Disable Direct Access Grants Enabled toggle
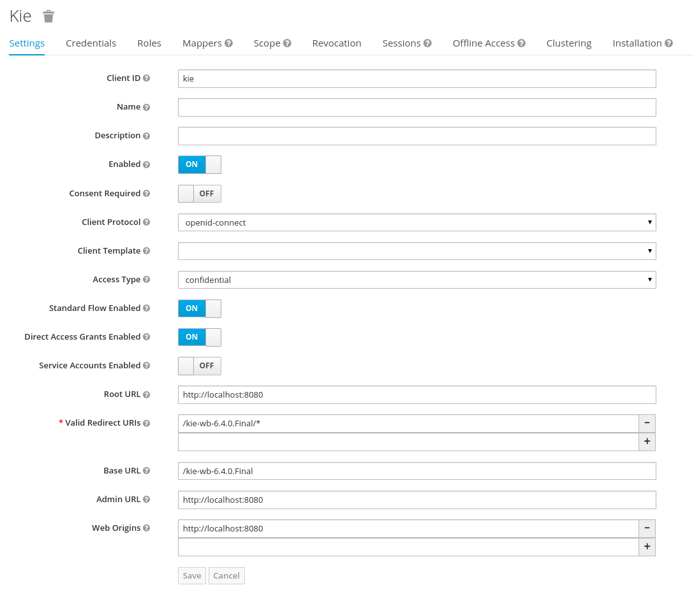Screen dimensions: 694x599 tap(199, 337)
